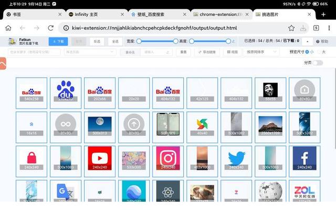This screenshot has height=210, width=336.
Task: Close the Infinity 主页 tab
Action: coord(122,14)
